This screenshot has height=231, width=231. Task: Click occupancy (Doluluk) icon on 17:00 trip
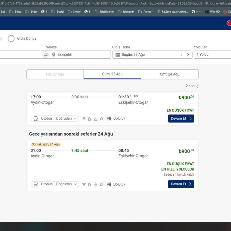pos(109,119)
